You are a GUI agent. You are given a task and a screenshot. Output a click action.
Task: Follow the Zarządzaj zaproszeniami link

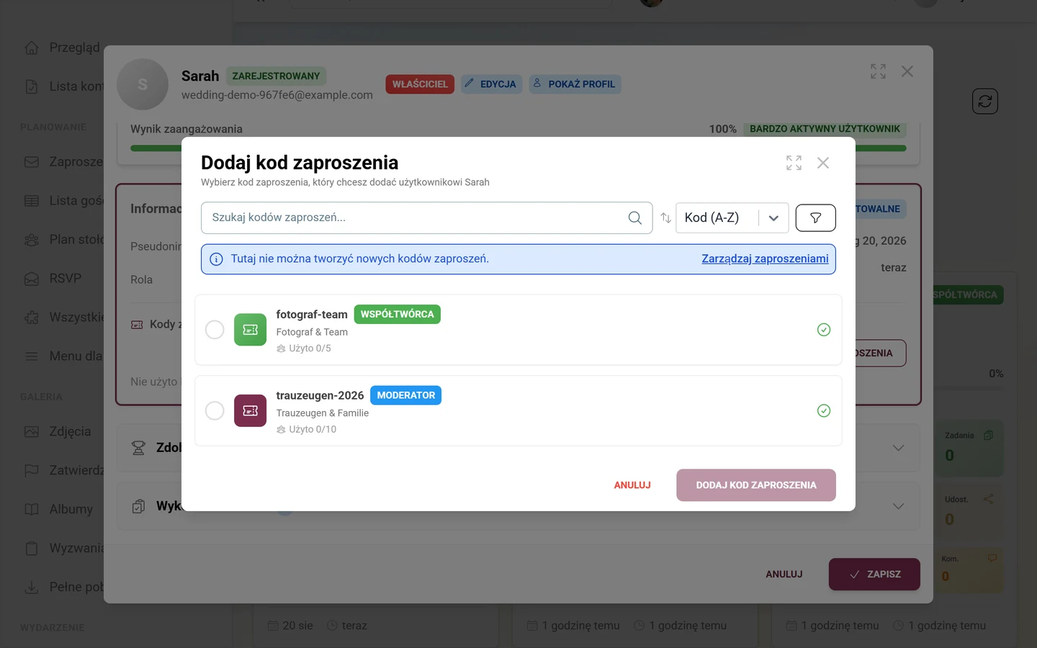[x=765, y=258]
